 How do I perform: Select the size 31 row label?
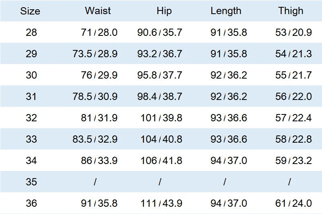[x=31, y=96]
